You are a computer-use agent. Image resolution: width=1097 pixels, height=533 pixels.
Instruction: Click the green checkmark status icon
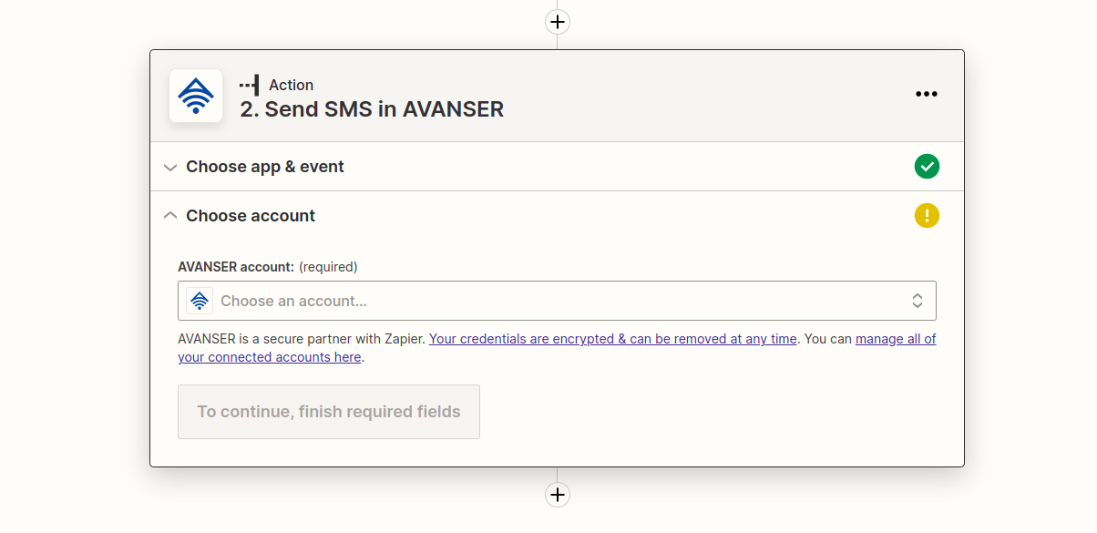pyautogui.click(x=927, y=167)
